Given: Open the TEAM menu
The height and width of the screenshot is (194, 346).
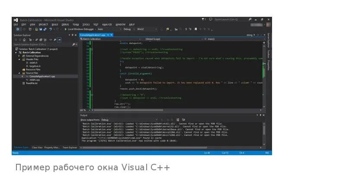Looking at the screenshot, I should (x=76, y=25).
